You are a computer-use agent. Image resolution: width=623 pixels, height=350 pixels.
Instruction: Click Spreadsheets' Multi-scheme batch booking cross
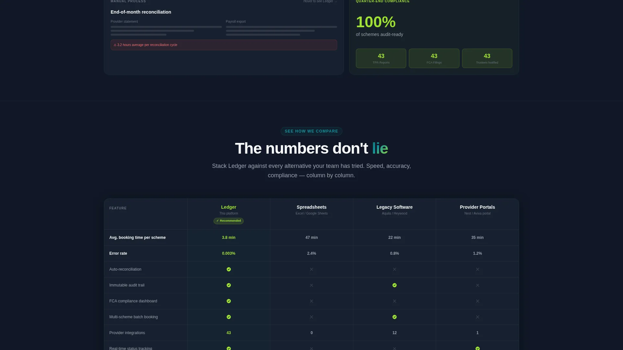tap(311, 317)
